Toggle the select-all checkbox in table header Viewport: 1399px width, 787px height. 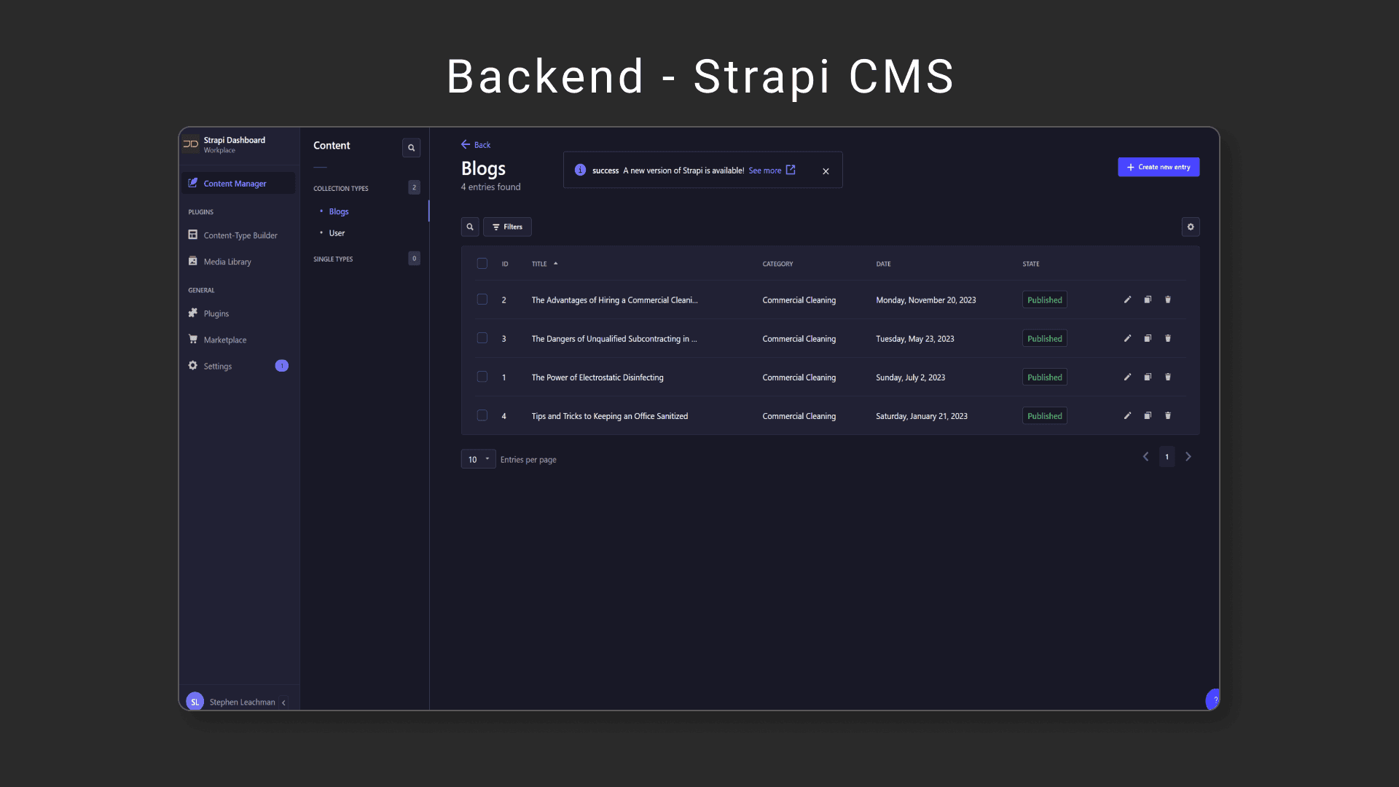pyautogui.click(x=482, y=263)
